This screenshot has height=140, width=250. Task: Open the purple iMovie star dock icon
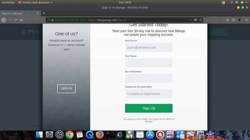210,135
